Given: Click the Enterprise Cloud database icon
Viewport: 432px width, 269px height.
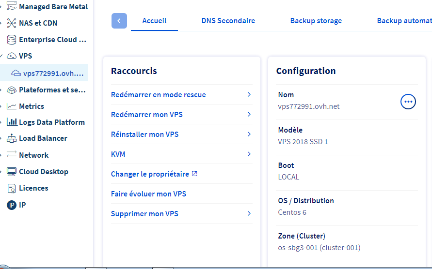Looking at the screenshot, I should pyautogui.click(x=11, y=40).
